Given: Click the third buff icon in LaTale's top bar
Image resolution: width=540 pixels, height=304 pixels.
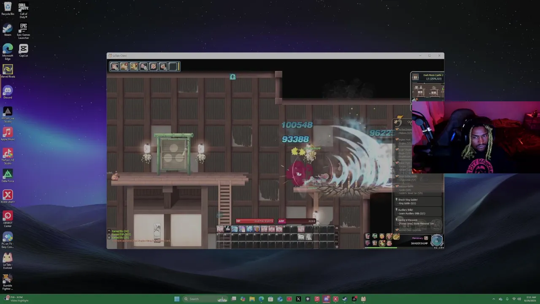Looking at the screenshot, I should coord(134,66).
